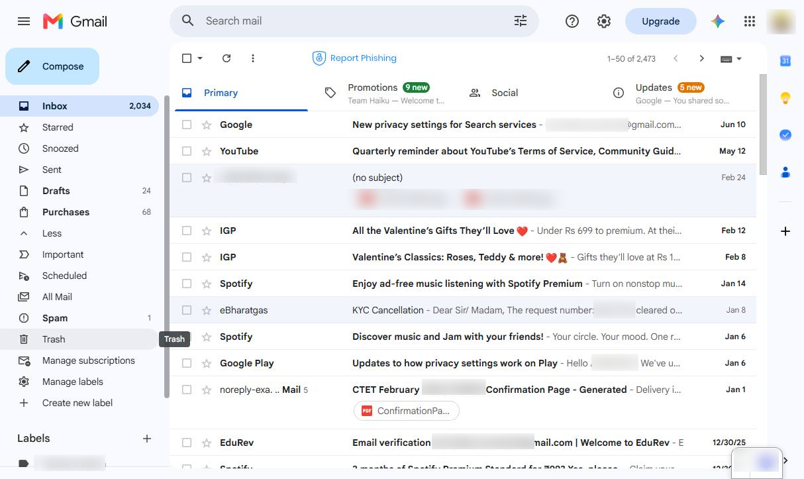The image size is (804, 479).
Task: Star the eBharatgas KYC email
Action: point(207,310)
